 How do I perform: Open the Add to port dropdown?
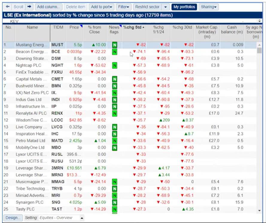(x=101, y=7)
